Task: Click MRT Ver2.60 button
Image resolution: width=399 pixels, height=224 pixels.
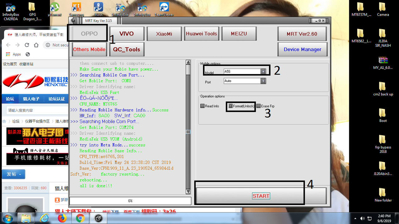Action: pyautogui.click(x=302, y=34)
